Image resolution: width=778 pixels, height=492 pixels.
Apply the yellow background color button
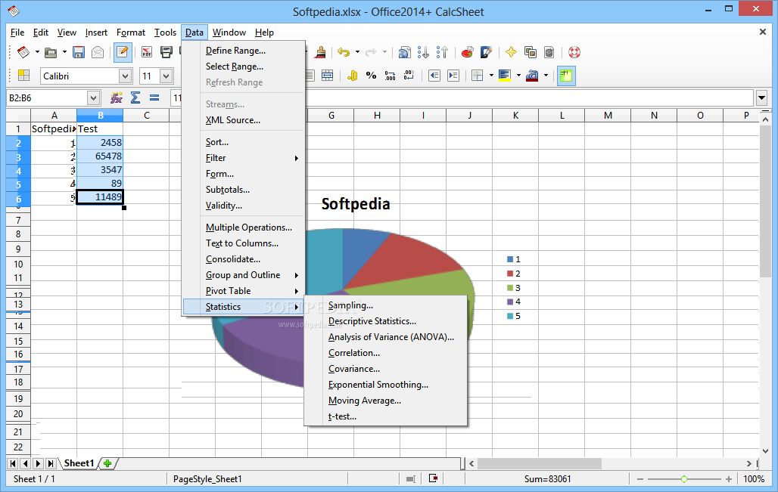(x=505, y=76)
